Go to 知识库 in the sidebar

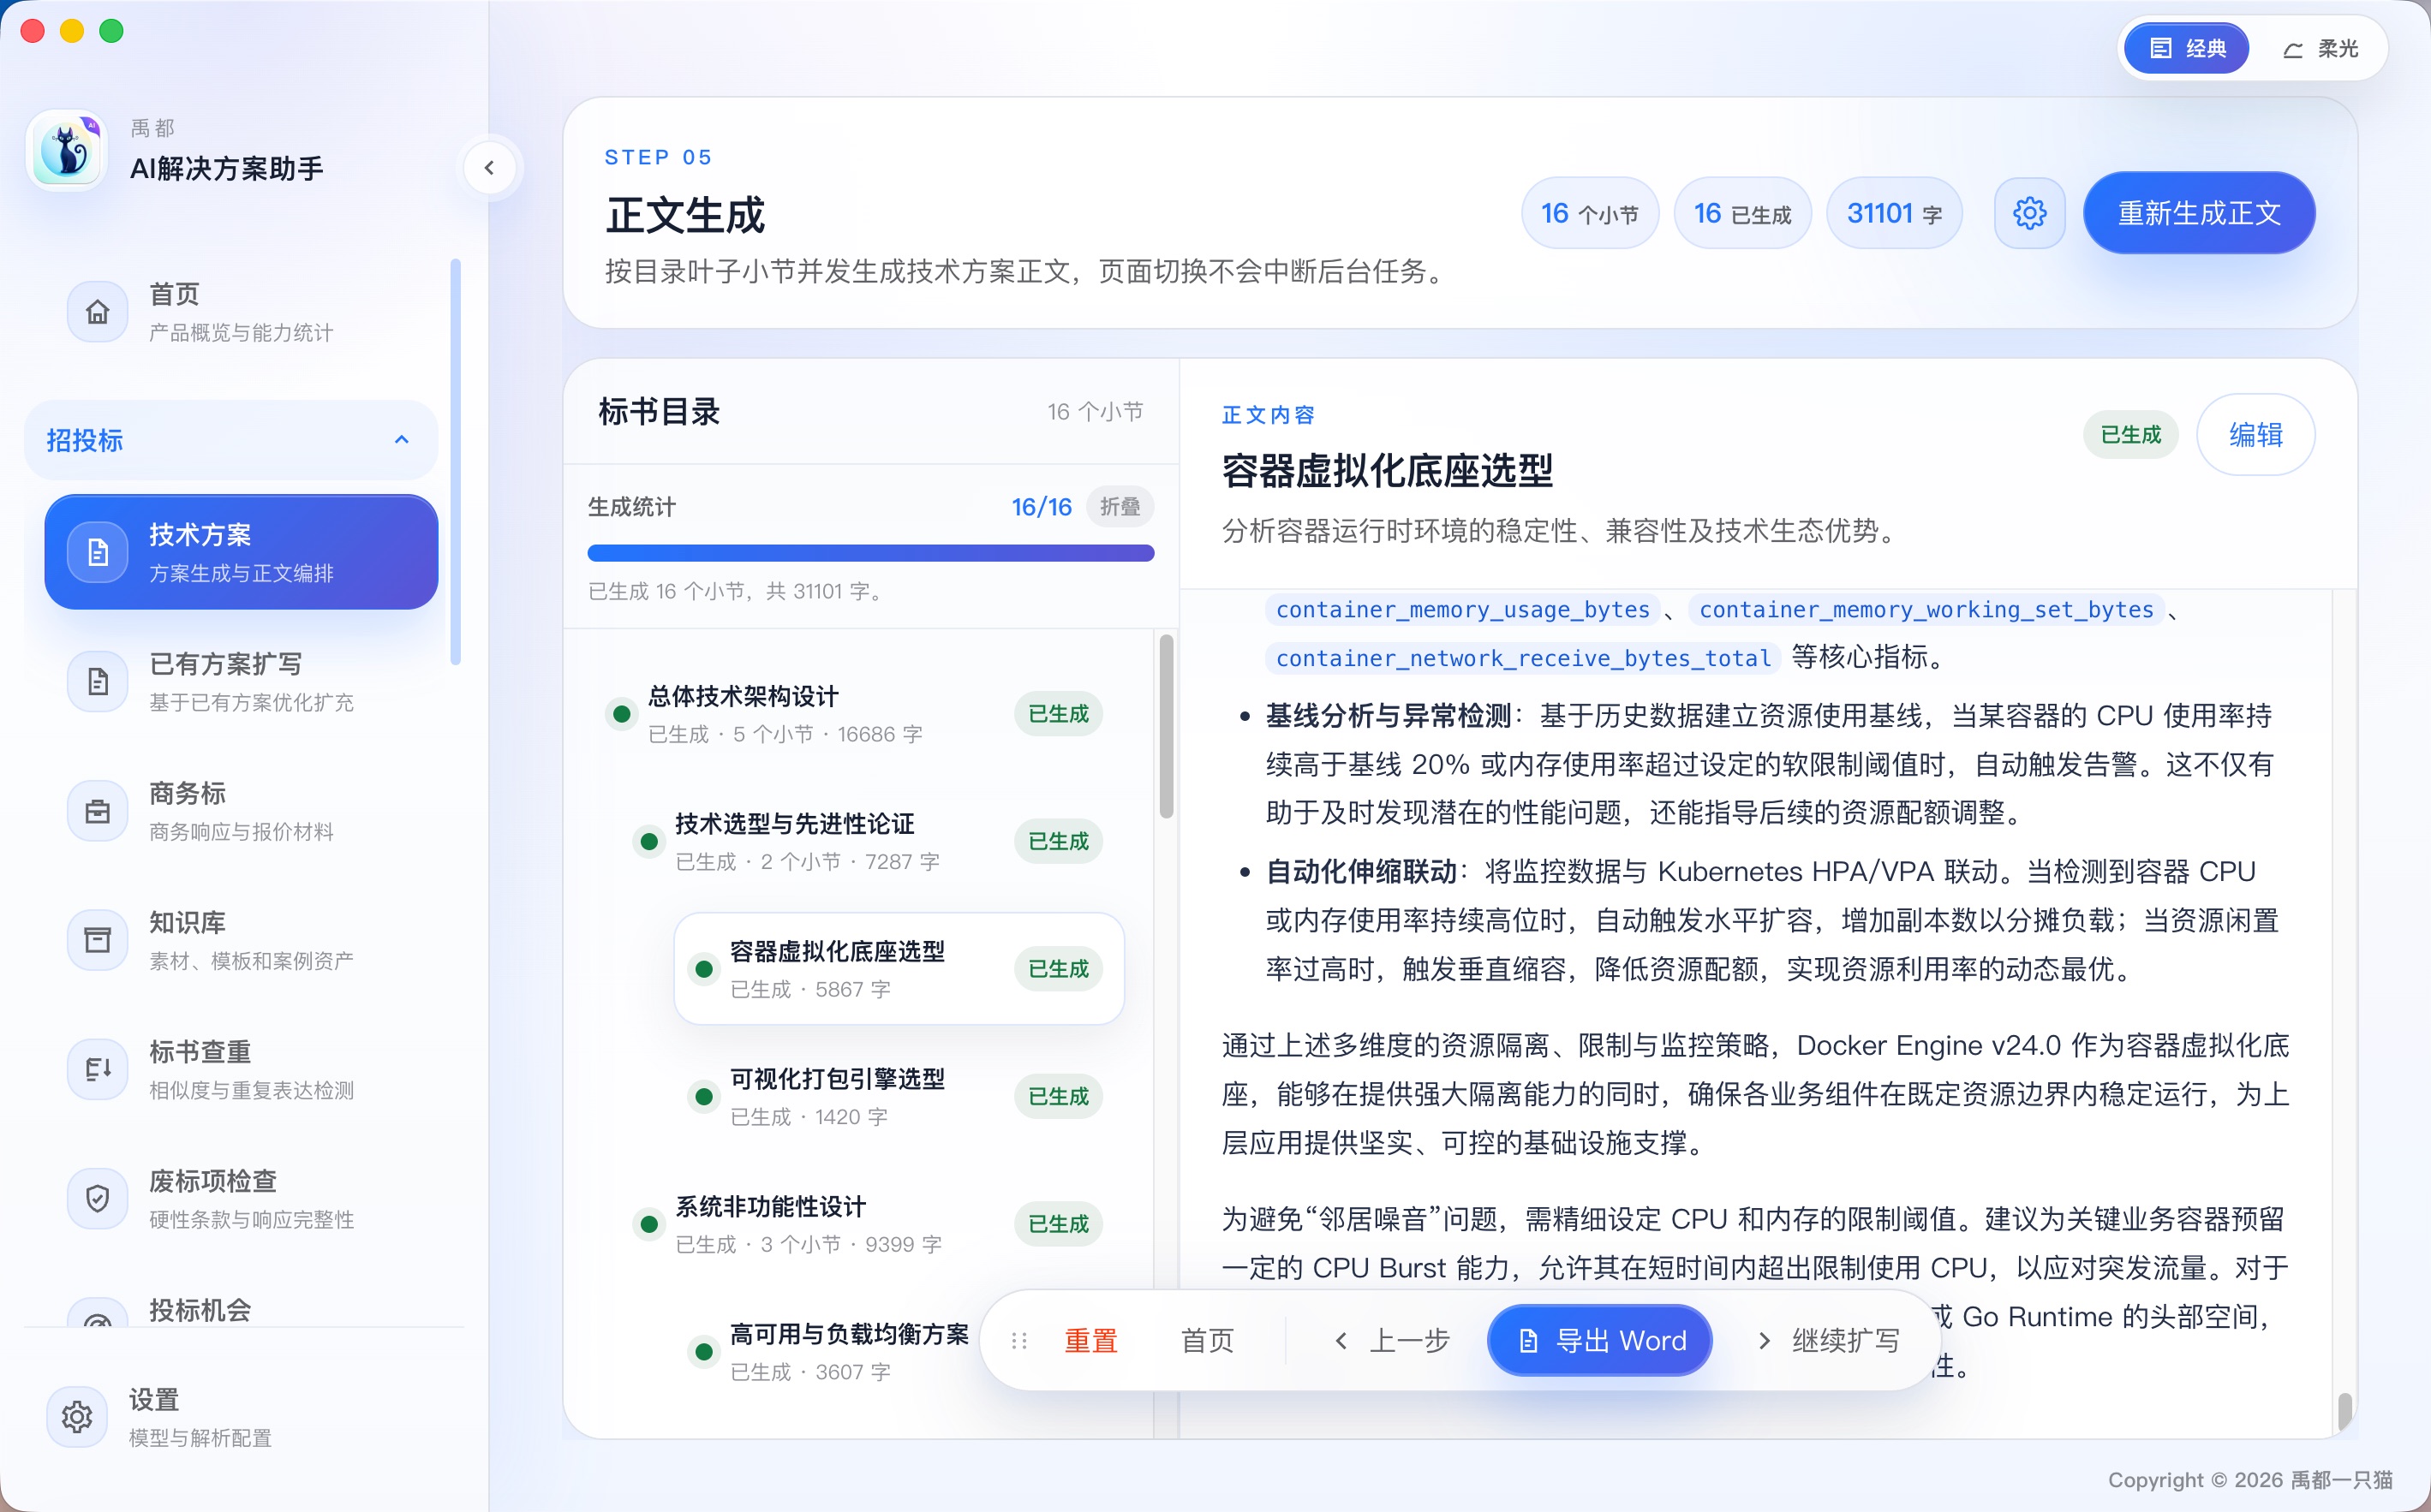[241, 940]
